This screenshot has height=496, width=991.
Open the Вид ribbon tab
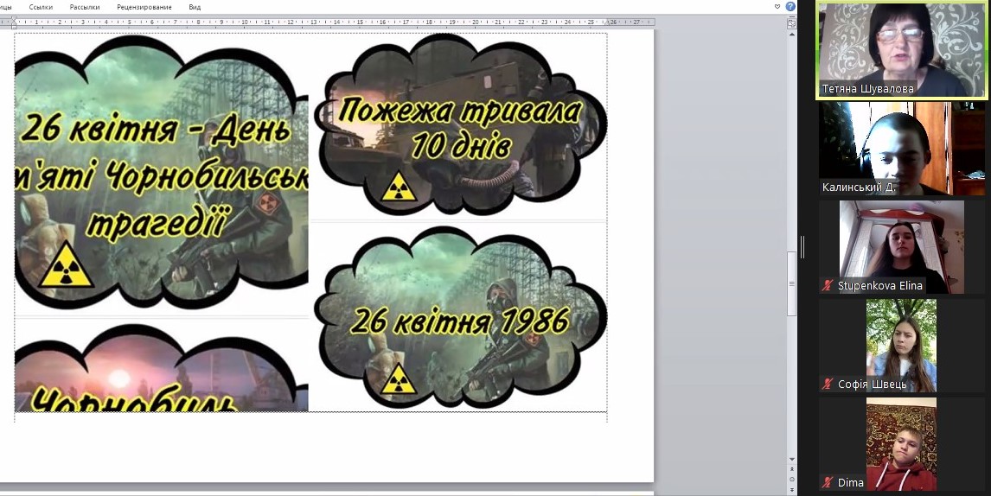pos(195,7)
